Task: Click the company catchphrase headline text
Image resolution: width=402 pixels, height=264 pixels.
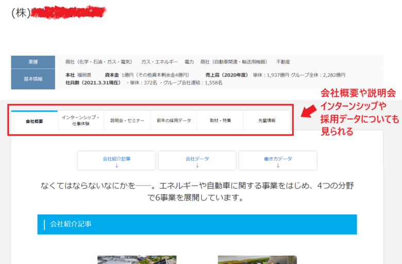Action: (197, 191)
